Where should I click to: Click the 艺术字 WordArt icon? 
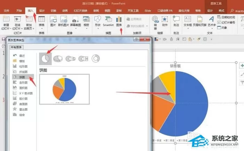pos(212,21)
